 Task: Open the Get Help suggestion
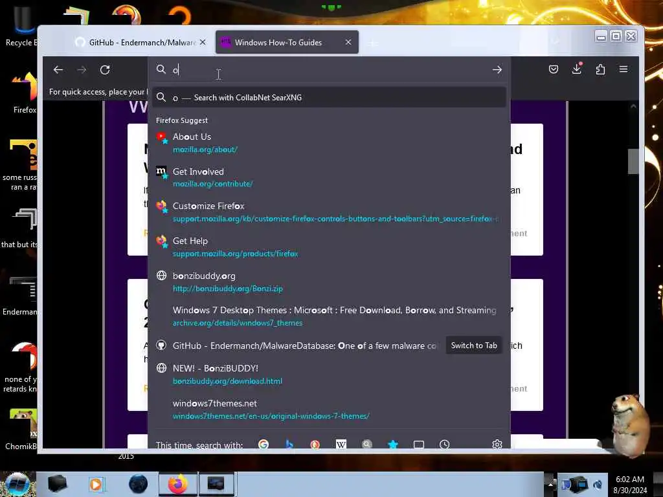point(330,247)
